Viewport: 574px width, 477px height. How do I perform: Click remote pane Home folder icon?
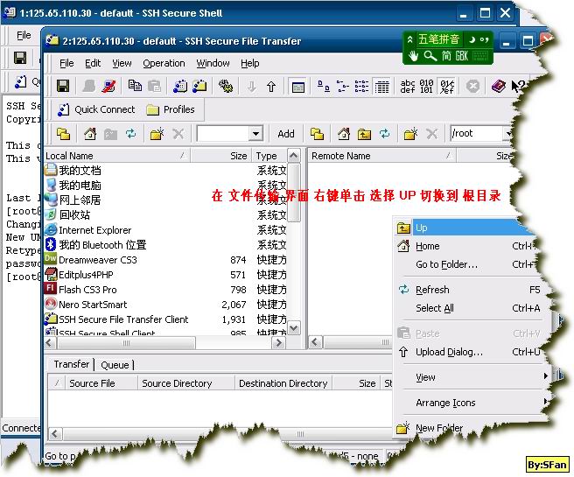(343, 134)
